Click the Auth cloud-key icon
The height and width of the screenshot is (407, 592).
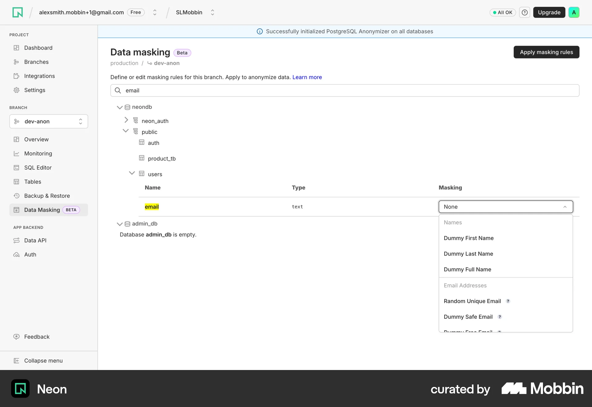pyautogui.click(x=16, y=255)
